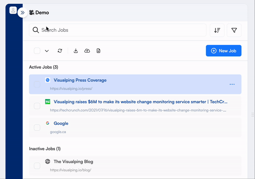This screenshot has width=255, height=179.
Task: Open the Visualping Press Coverage job link
Action: (80, 80)
